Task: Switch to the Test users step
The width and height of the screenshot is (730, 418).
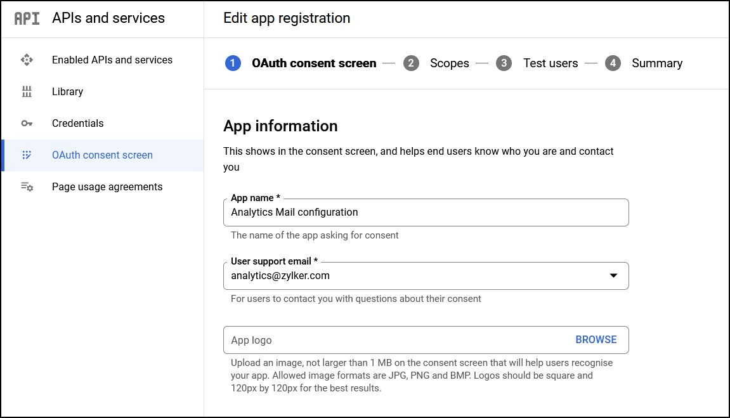Action: [x=551, y=63]
